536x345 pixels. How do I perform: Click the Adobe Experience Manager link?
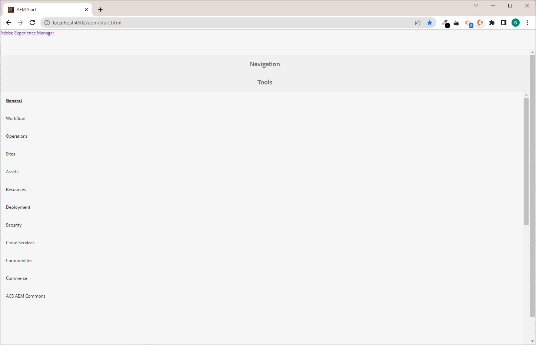point(27,33)
